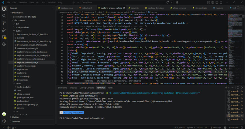Viewport: 245px width, 129px height.
Task: Collapse the deconverse-modified (1) folder
Action: 12,17
